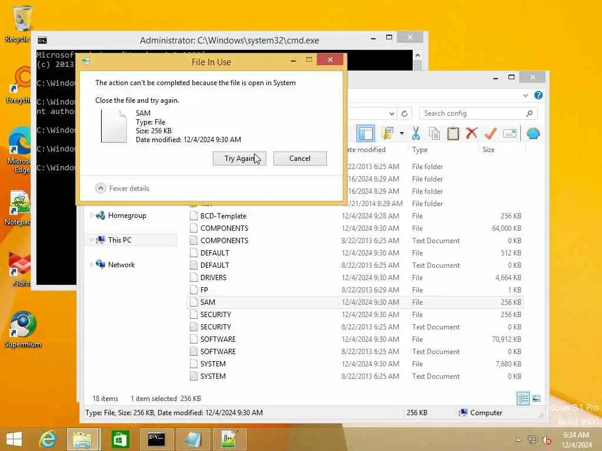
Task: Select the 70,912 KB SOFTWARE file
Action: (x=356, y=339)
